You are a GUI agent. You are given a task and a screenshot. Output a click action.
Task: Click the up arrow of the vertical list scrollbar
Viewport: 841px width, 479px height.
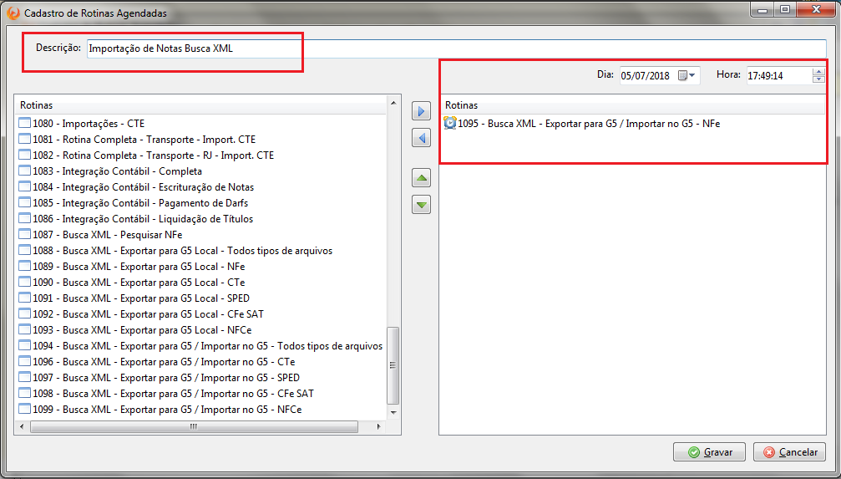pos(393,103)
